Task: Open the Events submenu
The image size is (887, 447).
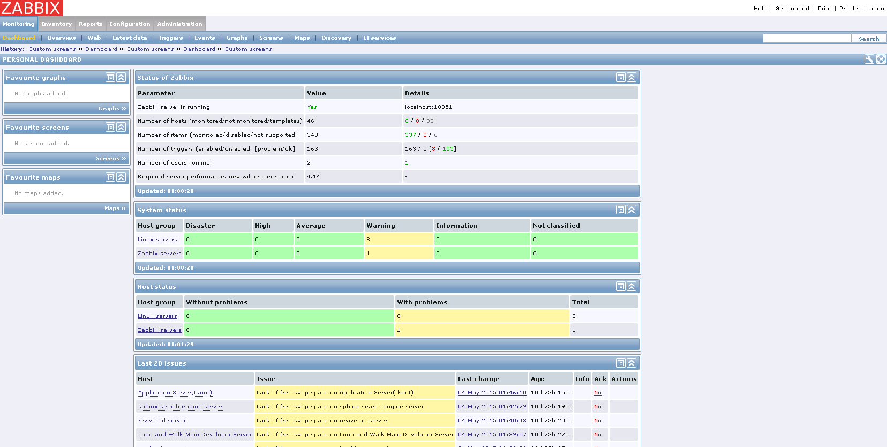Action: coord(205,38)
